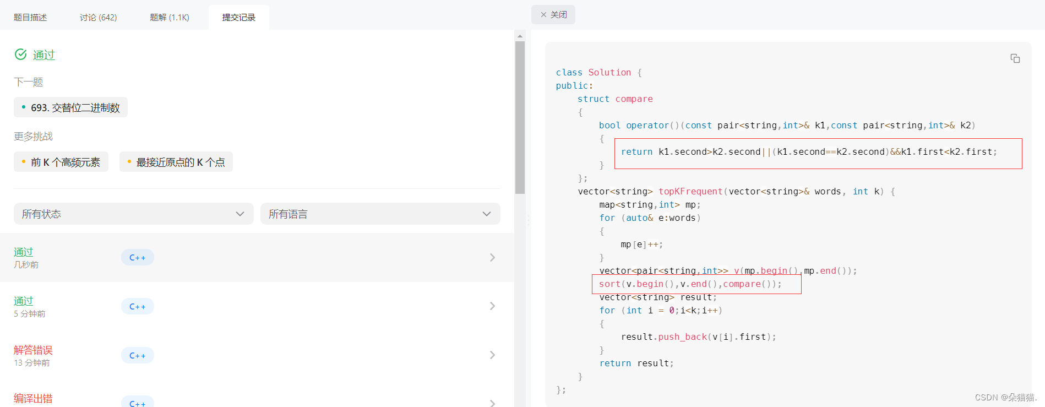The width and height of the screenshot is (1045, 407).
Task: Click C++ tag on the 编译出错 row
Action: (x=138, y=402)
